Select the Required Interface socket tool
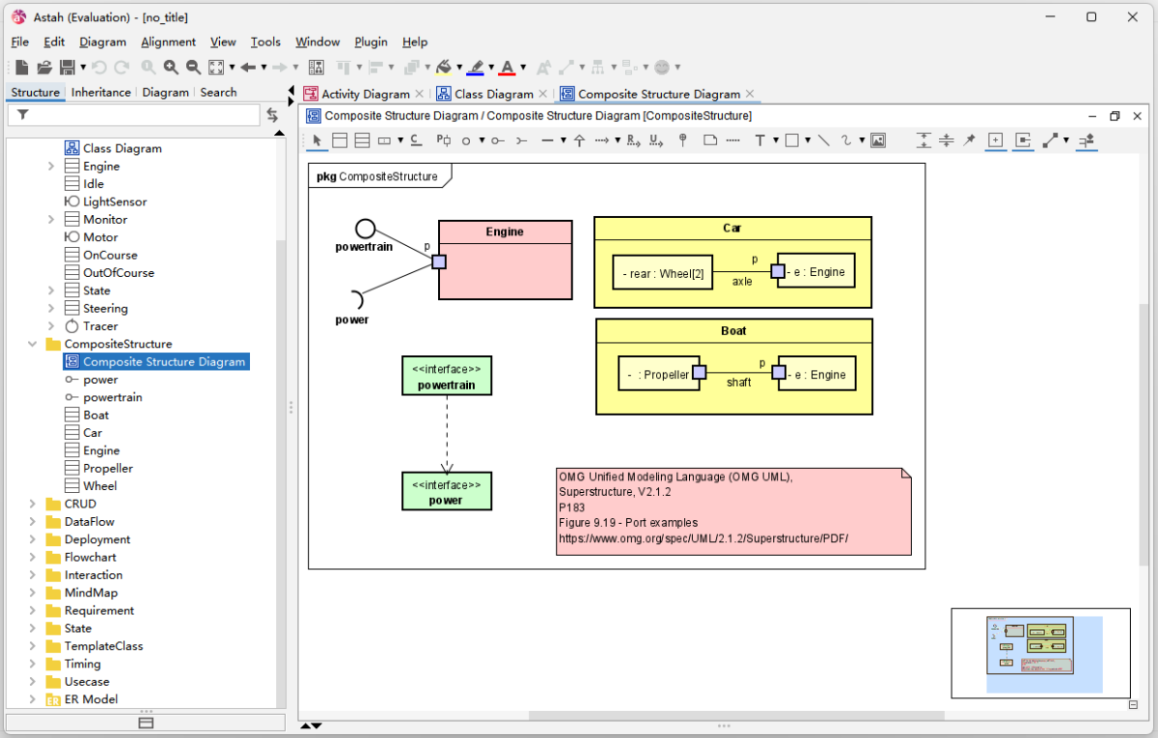Viewport: 1158px width, 738px height. pyautogui.click(x=521, y=141)
